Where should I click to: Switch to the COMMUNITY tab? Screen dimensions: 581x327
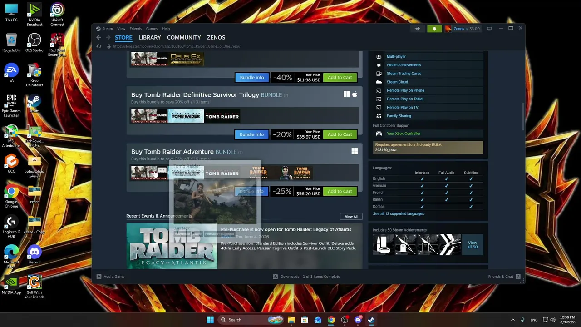[x=184, y=37]
